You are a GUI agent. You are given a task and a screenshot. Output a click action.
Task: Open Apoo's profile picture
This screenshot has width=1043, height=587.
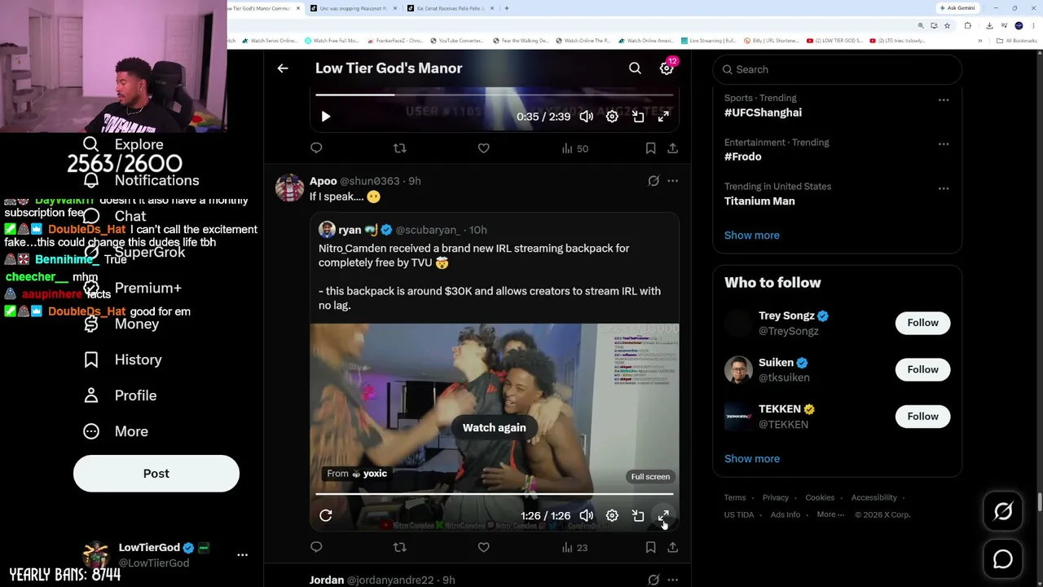[x=289, y=188]
